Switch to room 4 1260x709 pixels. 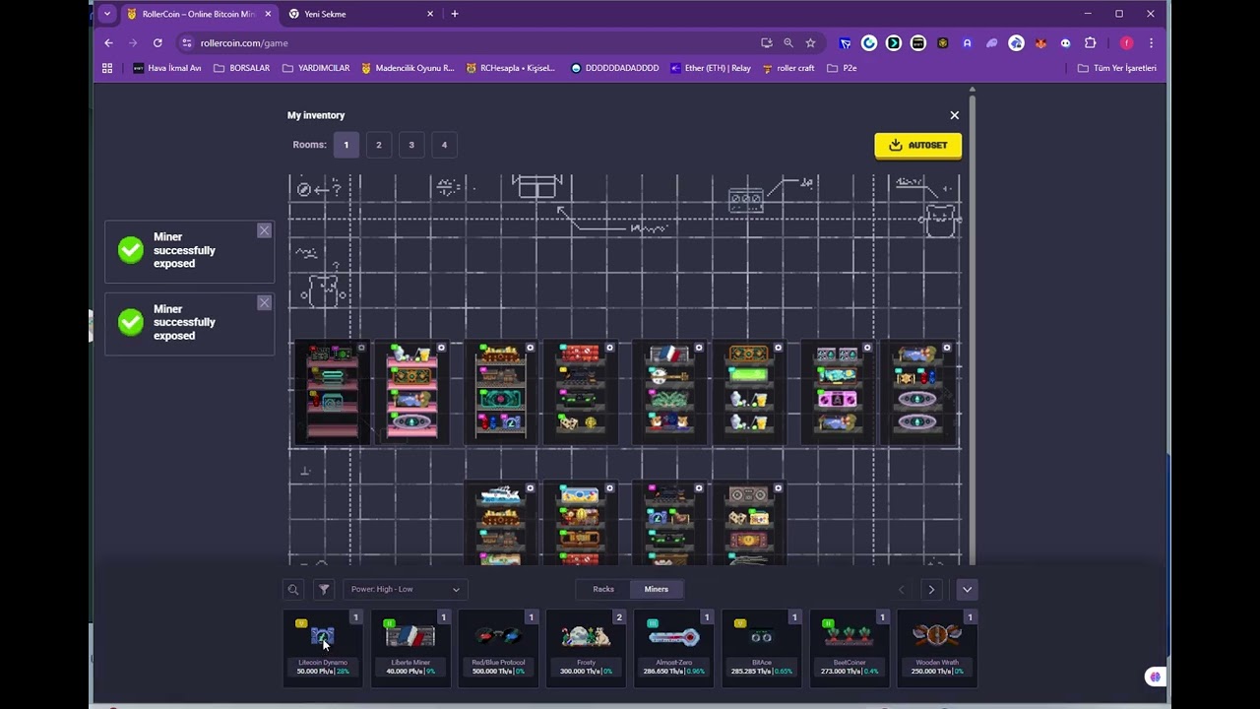444,145
